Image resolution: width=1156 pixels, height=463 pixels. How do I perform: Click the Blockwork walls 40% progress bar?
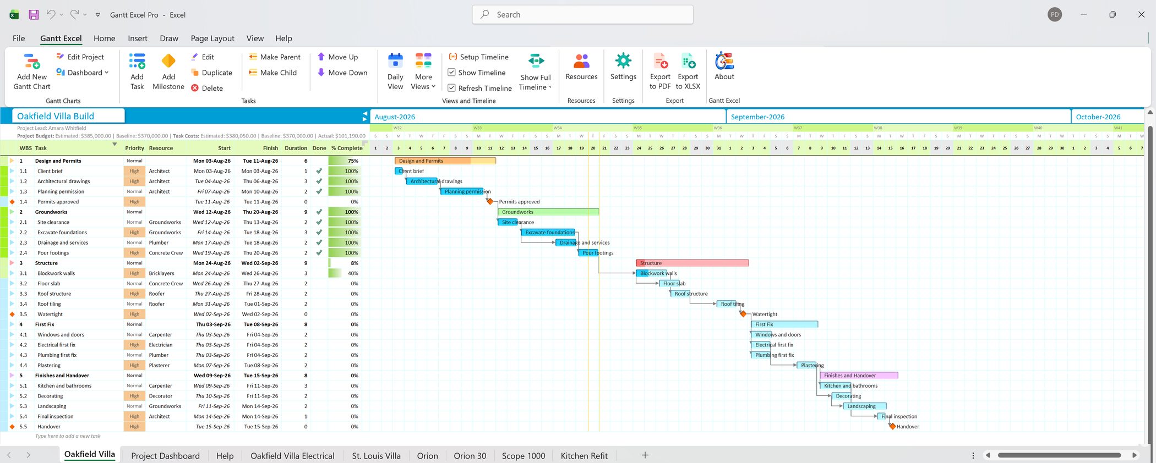pos(344,273)
